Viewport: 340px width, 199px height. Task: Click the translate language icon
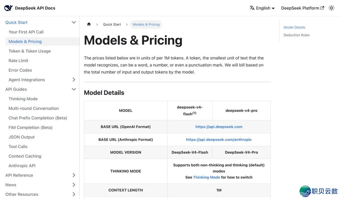tap(252, 8)
